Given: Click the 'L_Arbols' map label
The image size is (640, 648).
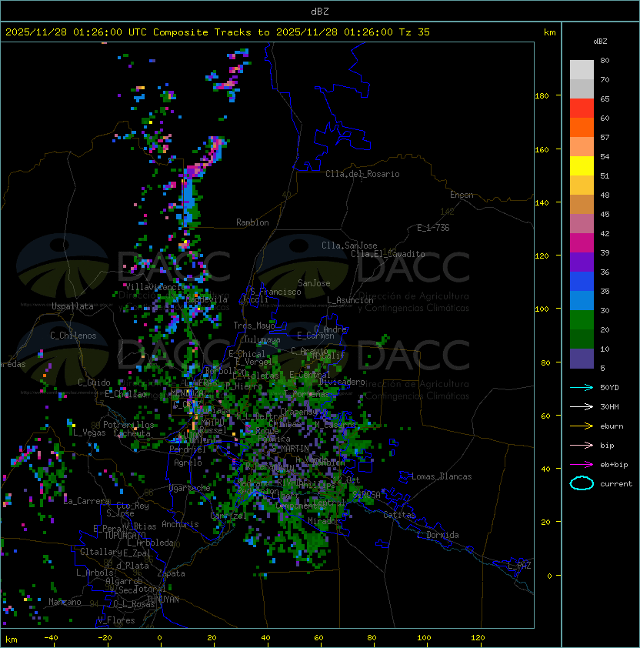Looking at the screenshot, I should click(95, 573).
